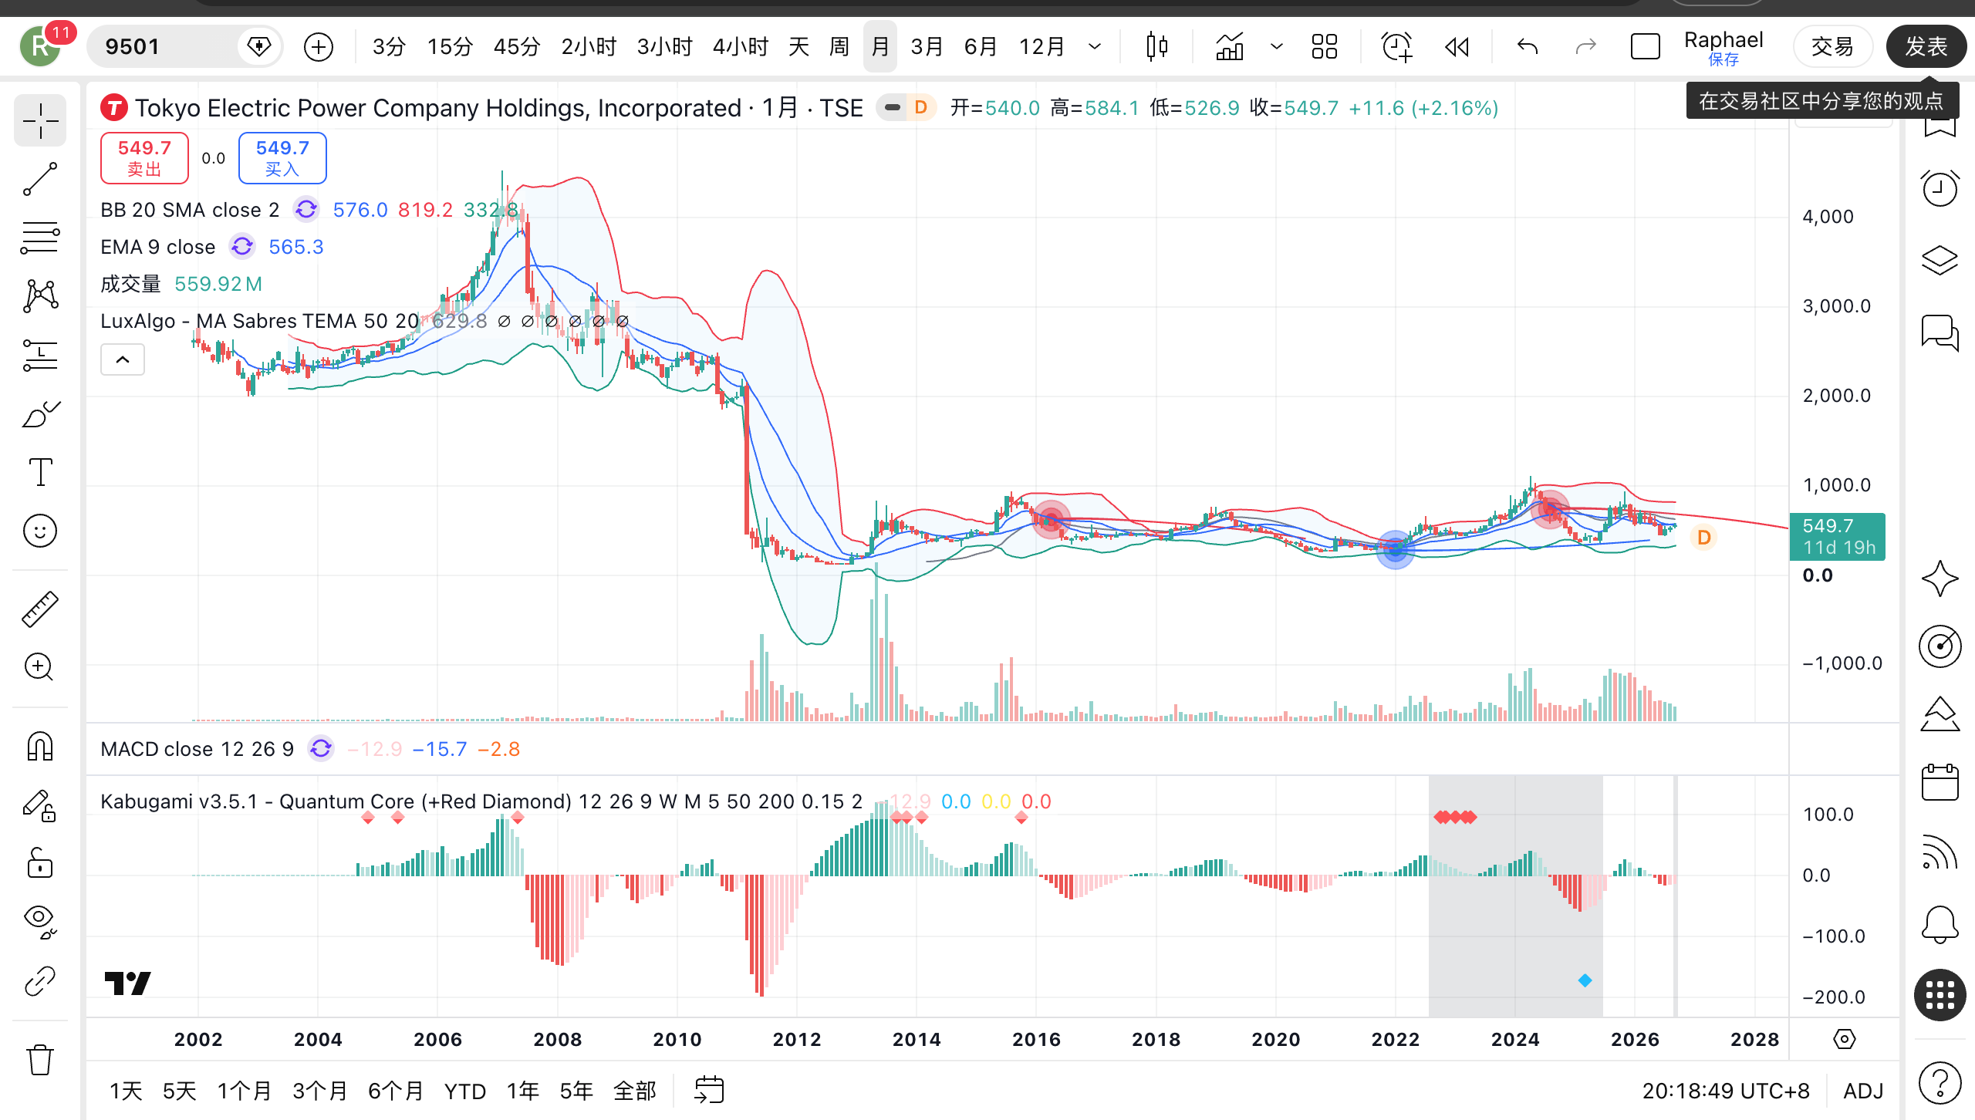Click the 卖出 sell button at 549.7
Image resolution: width=1975 pixels, height=1120 pixels.
coord(144,158)
